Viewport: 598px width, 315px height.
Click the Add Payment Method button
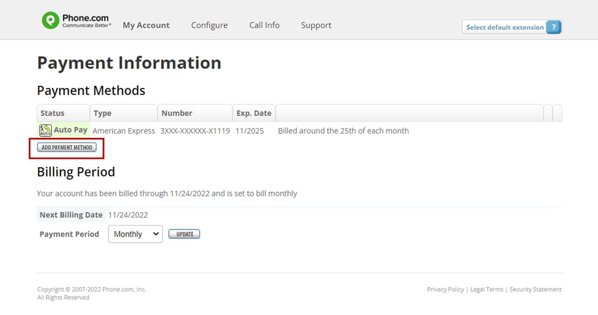click(66, 147)
